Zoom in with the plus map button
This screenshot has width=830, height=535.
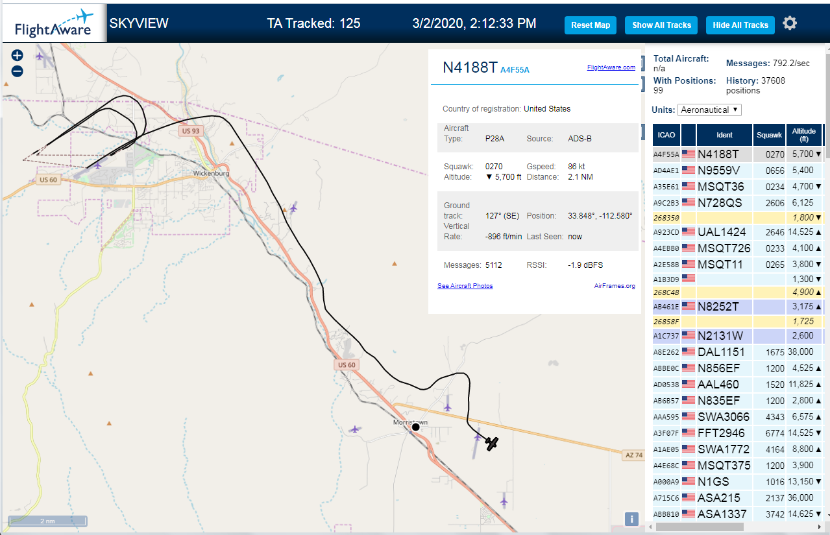click(18, 56)
